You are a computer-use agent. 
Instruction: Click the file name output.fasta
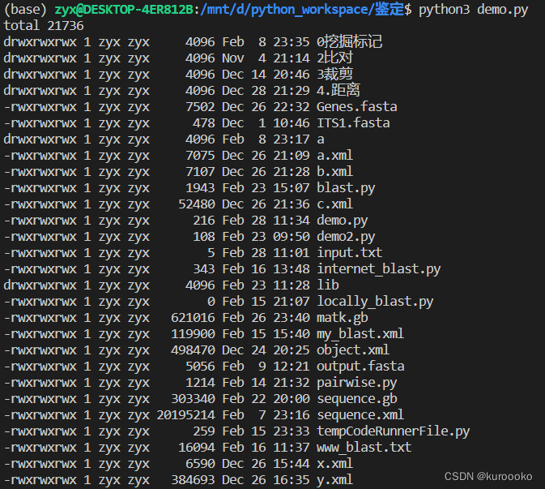360,367
